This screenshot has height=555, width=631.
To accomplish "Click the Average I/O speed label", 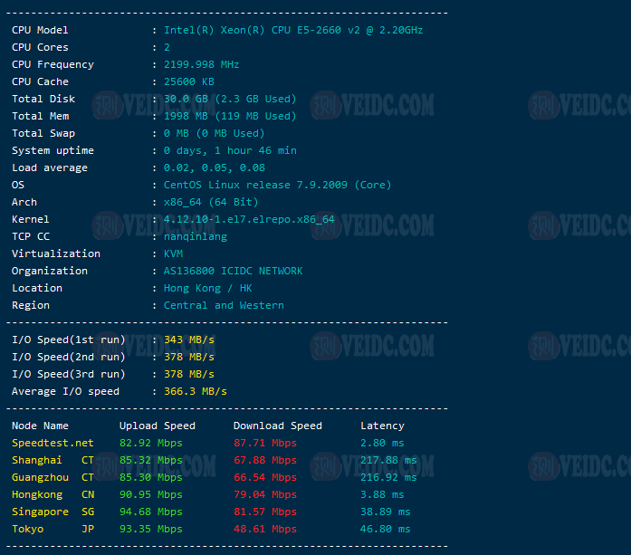I will 65,392.
